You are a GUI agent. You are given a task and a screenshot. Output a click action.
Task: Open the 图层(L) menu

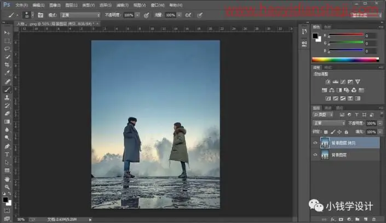click(71, 5)
